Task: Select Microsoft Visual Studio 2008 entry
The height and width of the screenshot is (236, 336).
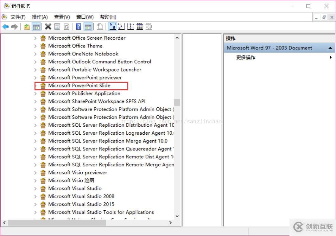Action: (x=81, y=196)
